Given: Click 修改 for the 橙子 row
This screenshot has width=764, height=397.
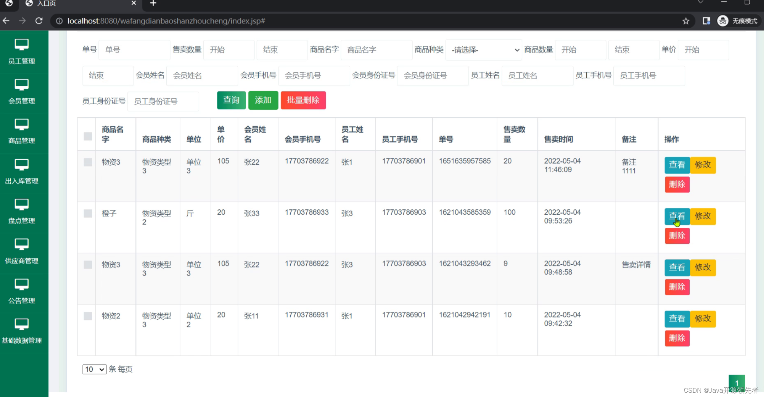Looking at the screenshot, I should coord(703,216).
